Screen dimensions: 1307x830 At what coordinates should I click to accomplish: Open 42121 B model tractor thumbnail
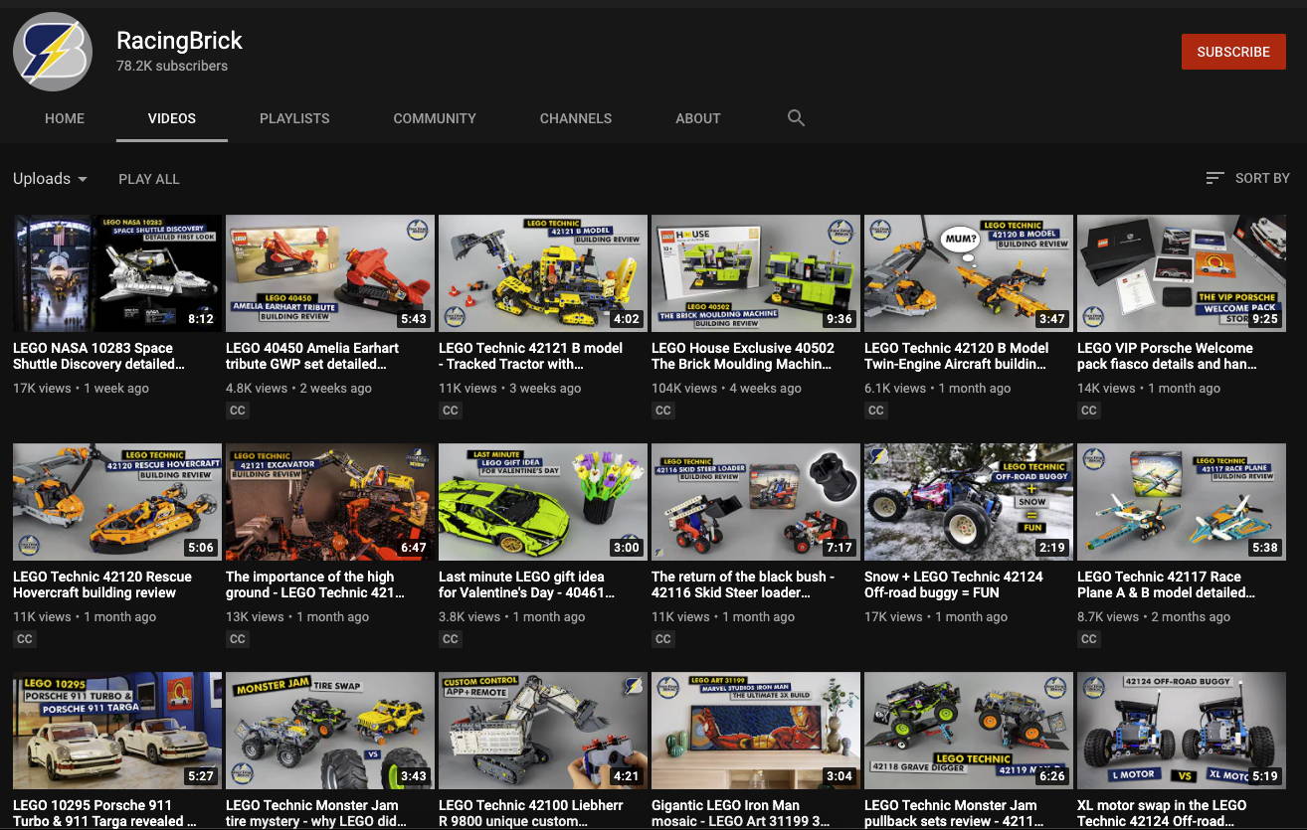[543, 273]
